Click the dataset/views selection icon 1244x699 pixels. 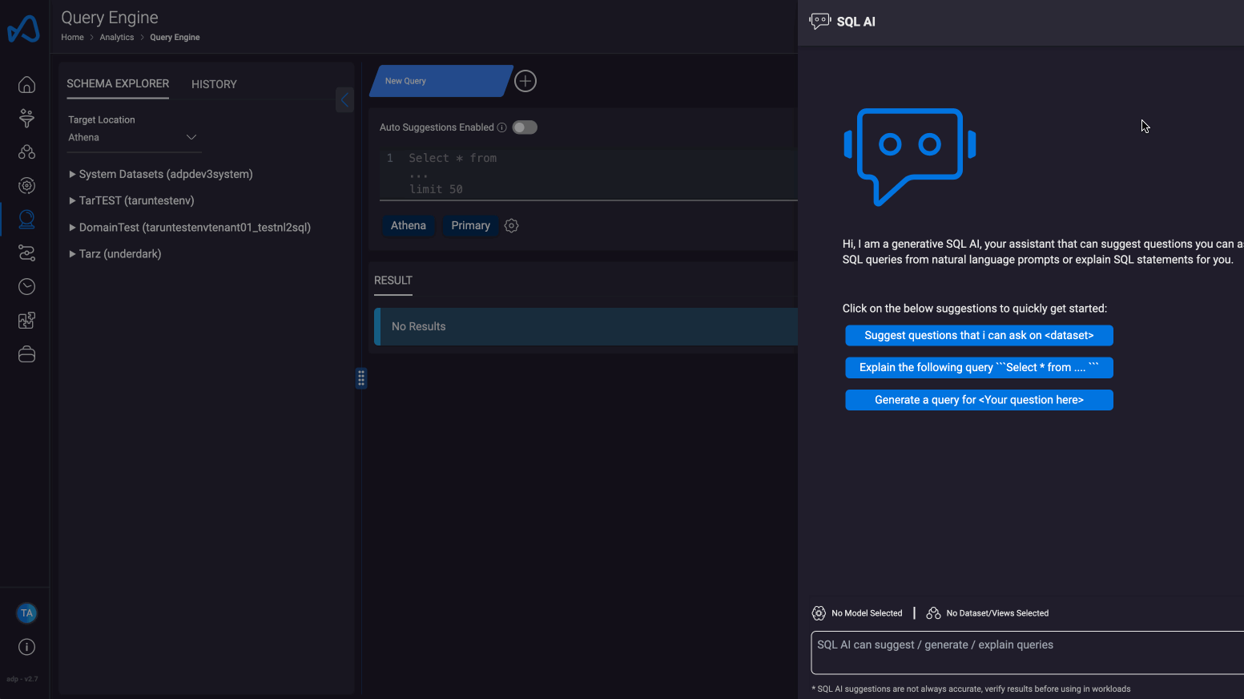click(933, 613)
